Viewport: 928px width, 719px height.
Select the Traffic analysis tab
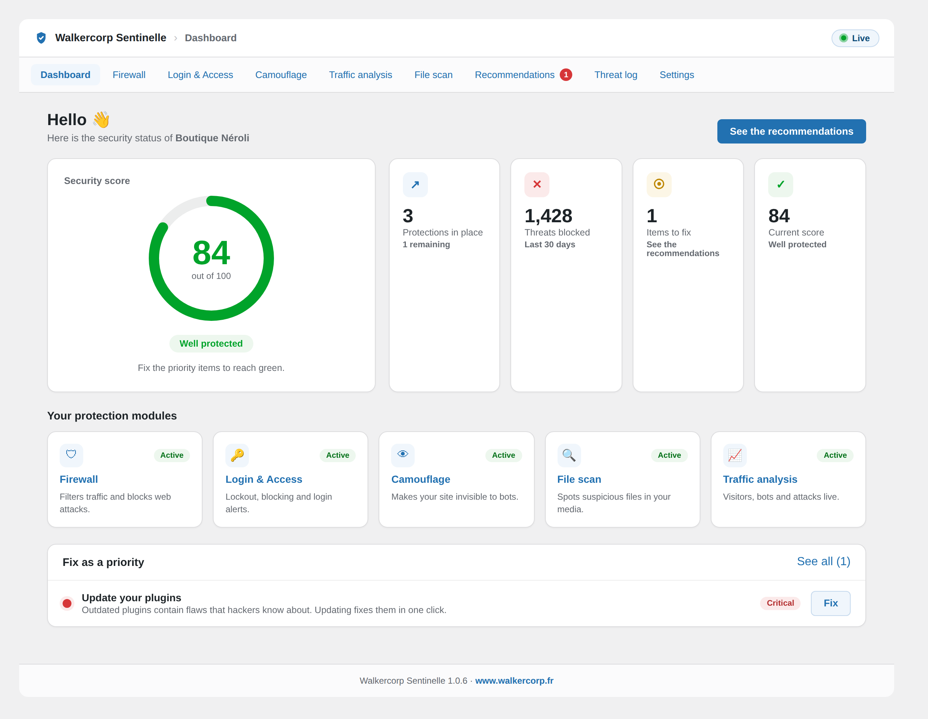point(360,75)
